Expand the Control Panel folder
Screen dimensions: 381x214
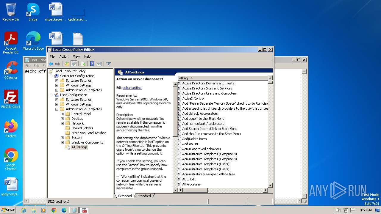click(62, 114)
